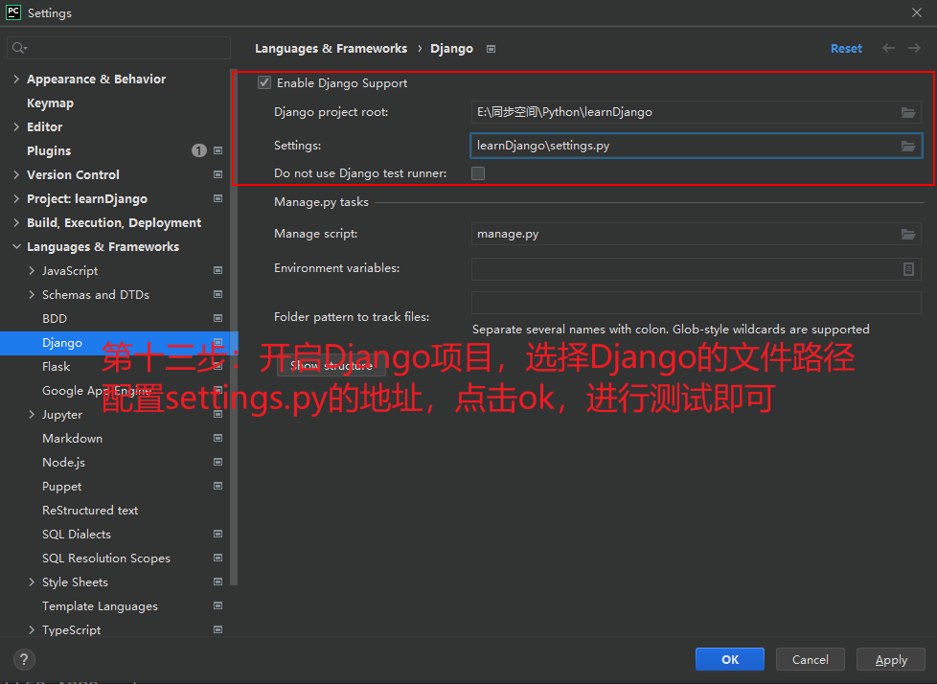The width and height of the screenshot is (937, 684).
Task: Check Do not use Django test runner
Action: point(478,173)
